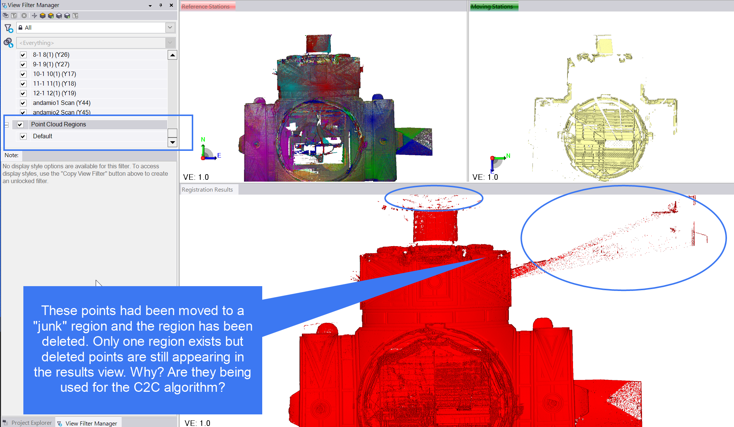Click the center-on-point crosshair toolbar icon

click(34, 16)
